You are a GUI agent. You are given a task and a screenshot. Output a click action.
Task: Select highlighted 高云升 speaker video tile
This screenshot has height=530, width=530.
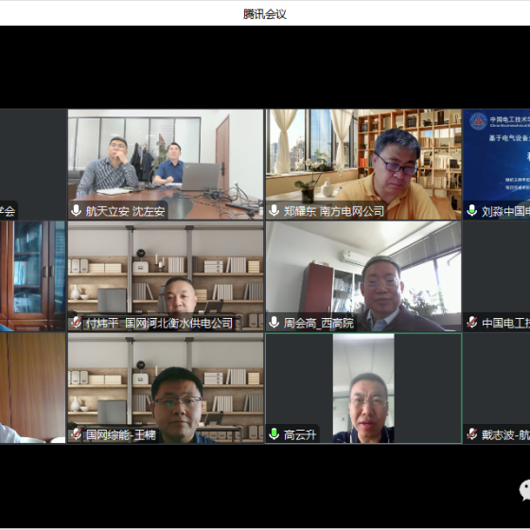click(363, 388)
